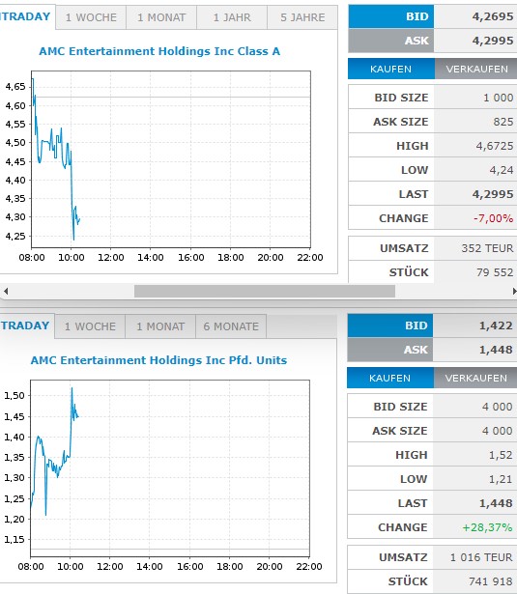Select the 1 JAHR tab for Class A
The image size is (517, 594).
[x=232, y=17]
